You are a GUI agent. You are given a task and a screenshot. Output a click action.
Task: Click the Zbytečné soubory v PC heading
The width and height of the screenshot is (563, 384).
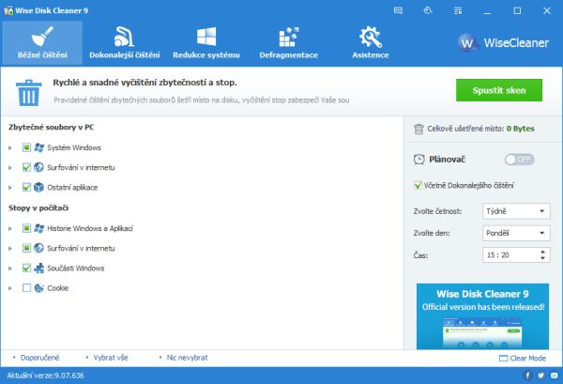pos(52,127)
